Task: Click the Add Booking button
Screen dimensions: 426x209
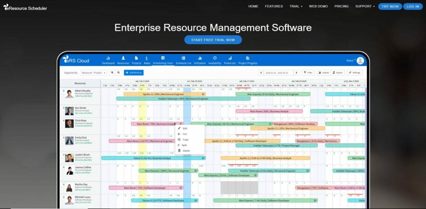Action: coord(134,73)
